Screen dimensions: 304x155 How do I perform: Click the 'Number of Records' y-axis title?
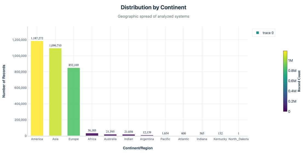point(4,81)
